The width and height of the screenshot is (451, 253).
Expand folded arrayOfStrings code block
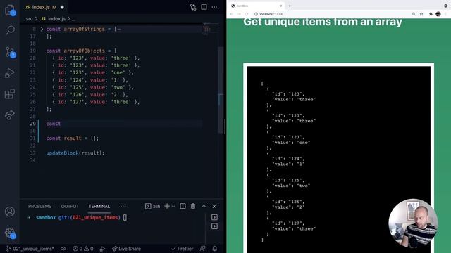(x=42, y=29)
